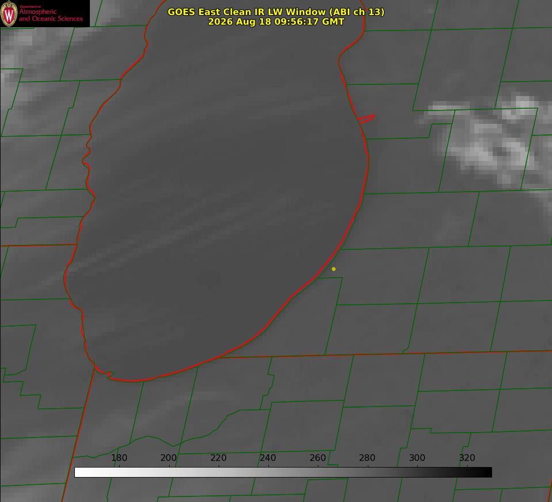
Task: Click the yellow dot marker near the shoreline
Action: (334, 269)
